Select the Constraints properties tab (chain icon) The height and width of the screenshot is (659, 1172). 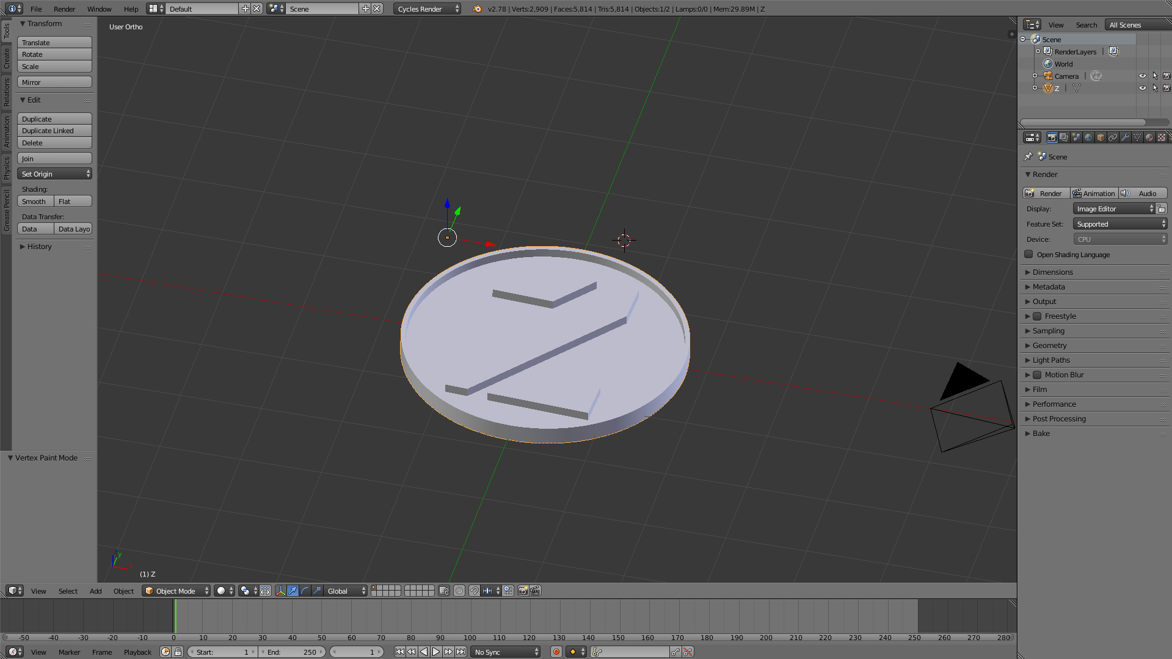tap(1113, 137)
